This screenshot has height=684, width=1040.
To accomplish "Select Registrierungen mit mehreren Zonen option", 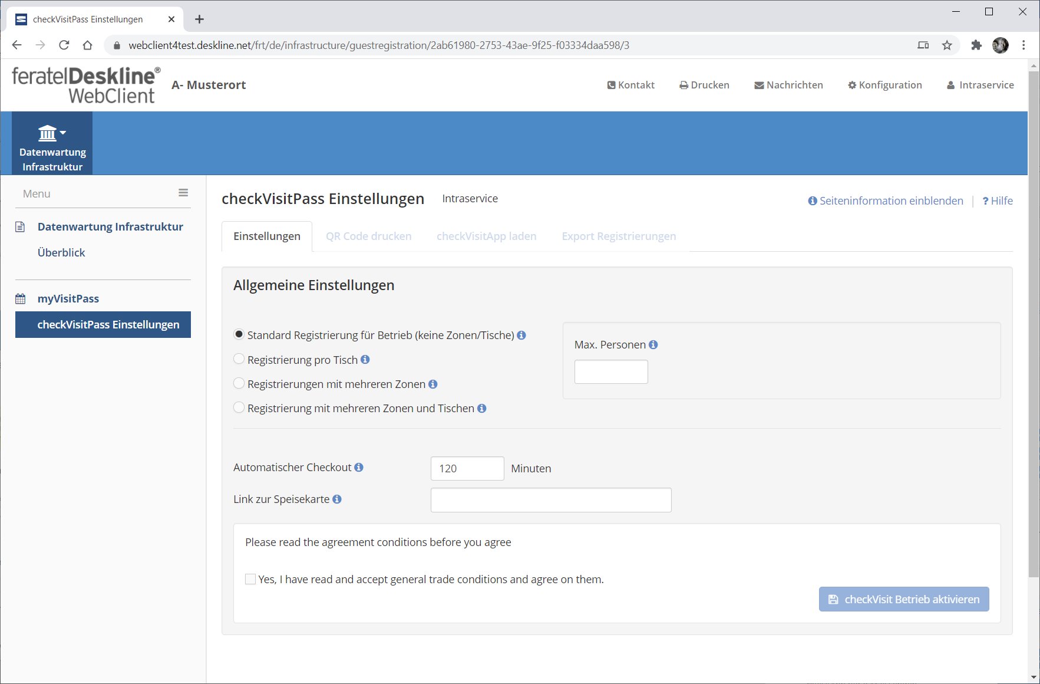I will [239, 384].
